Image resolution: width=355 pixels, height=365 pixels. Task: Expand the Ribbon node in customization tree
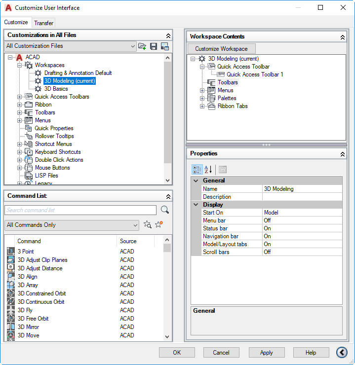click(x=20, y=105)
